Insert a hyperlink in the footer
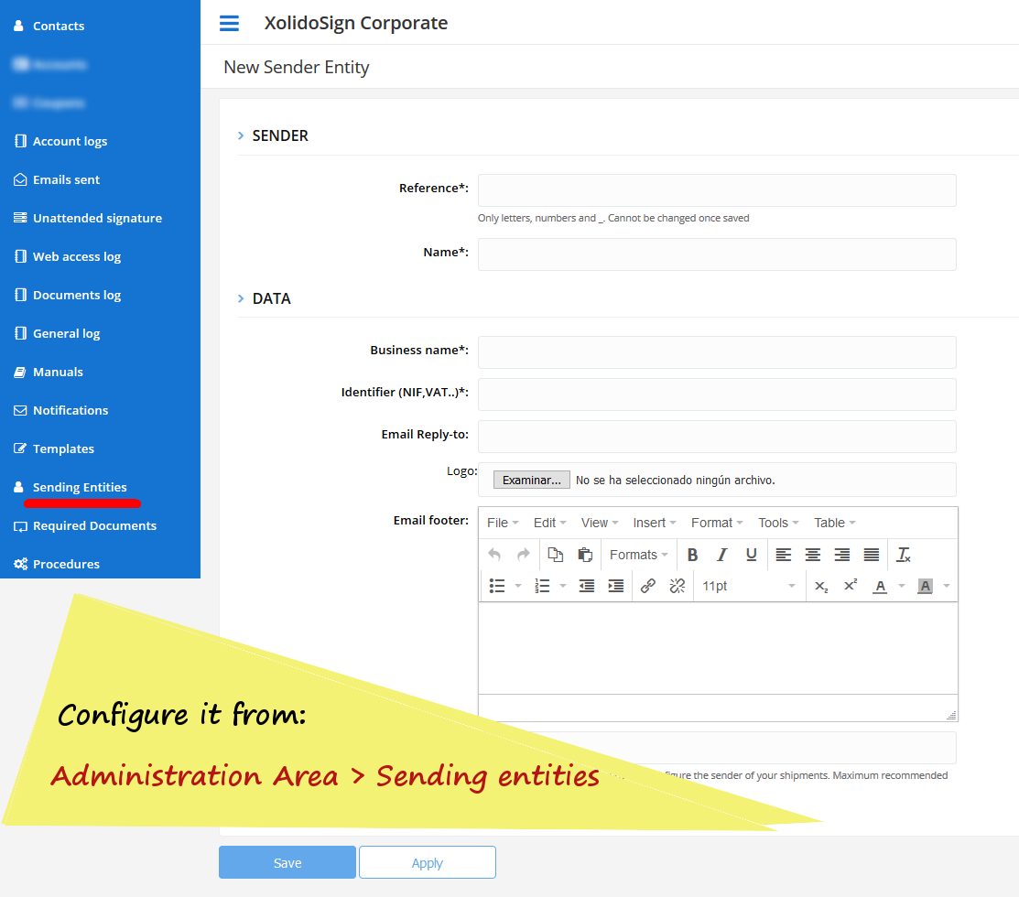The height and width of the screenshot is (897, 1019). [648, 586]
